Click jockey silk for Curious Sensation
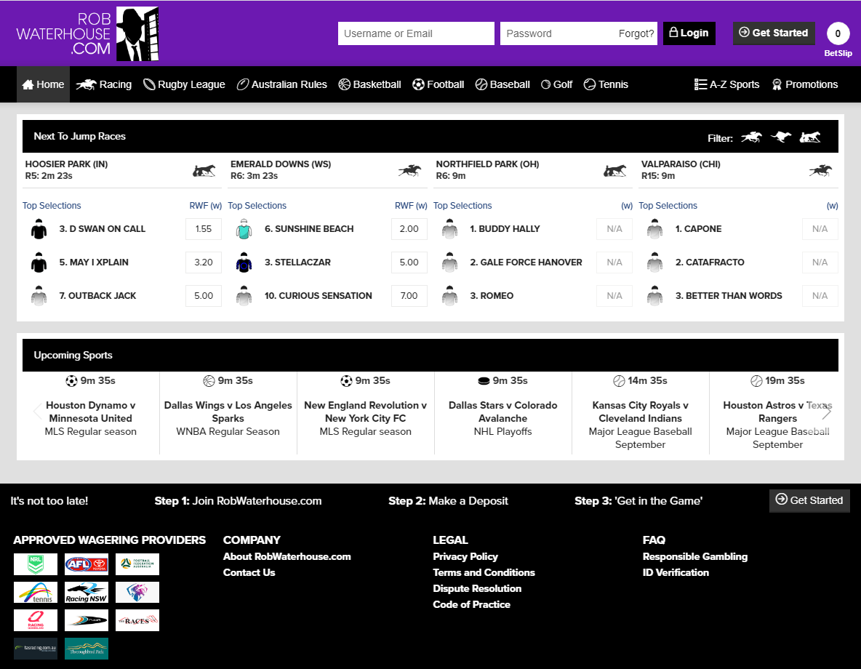 244,295
